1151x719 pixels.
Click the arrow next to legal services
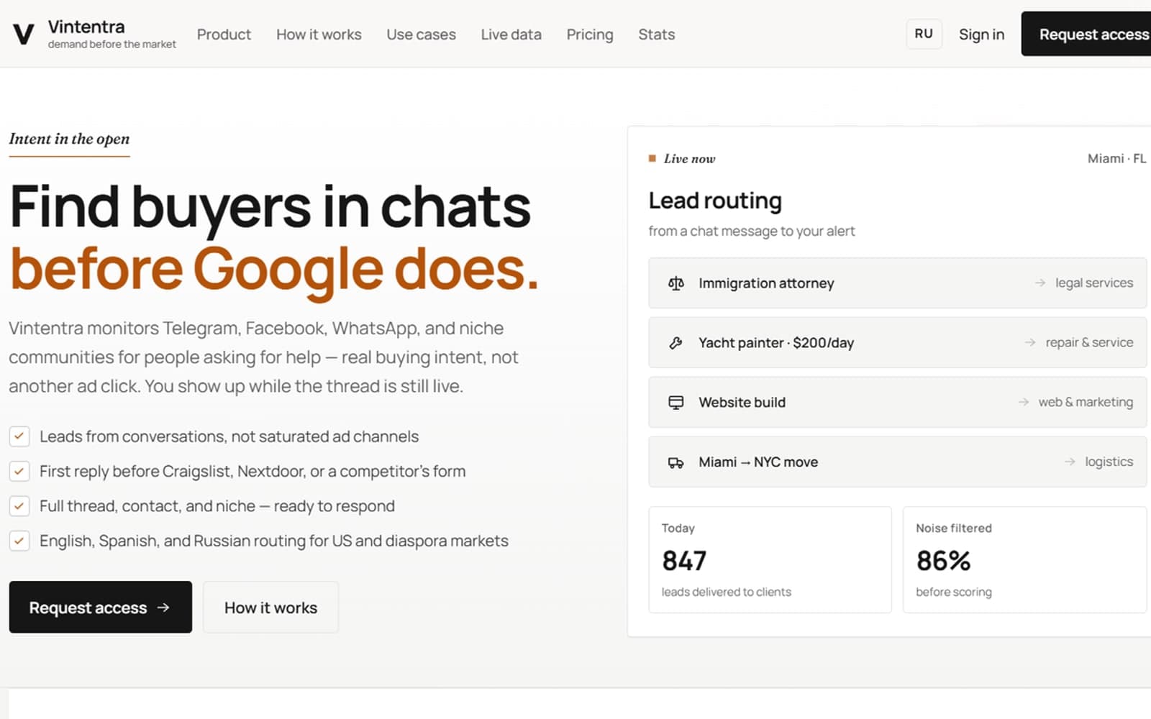pyautogui.click(x=1040, y=283)
